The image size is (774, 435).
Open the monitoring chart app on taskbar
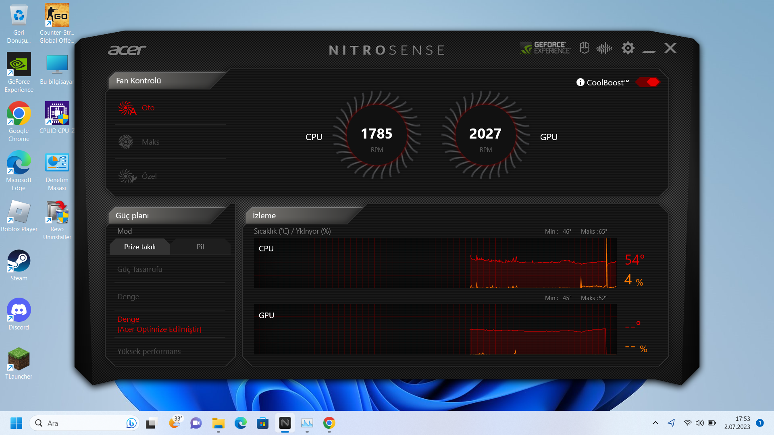307,423
